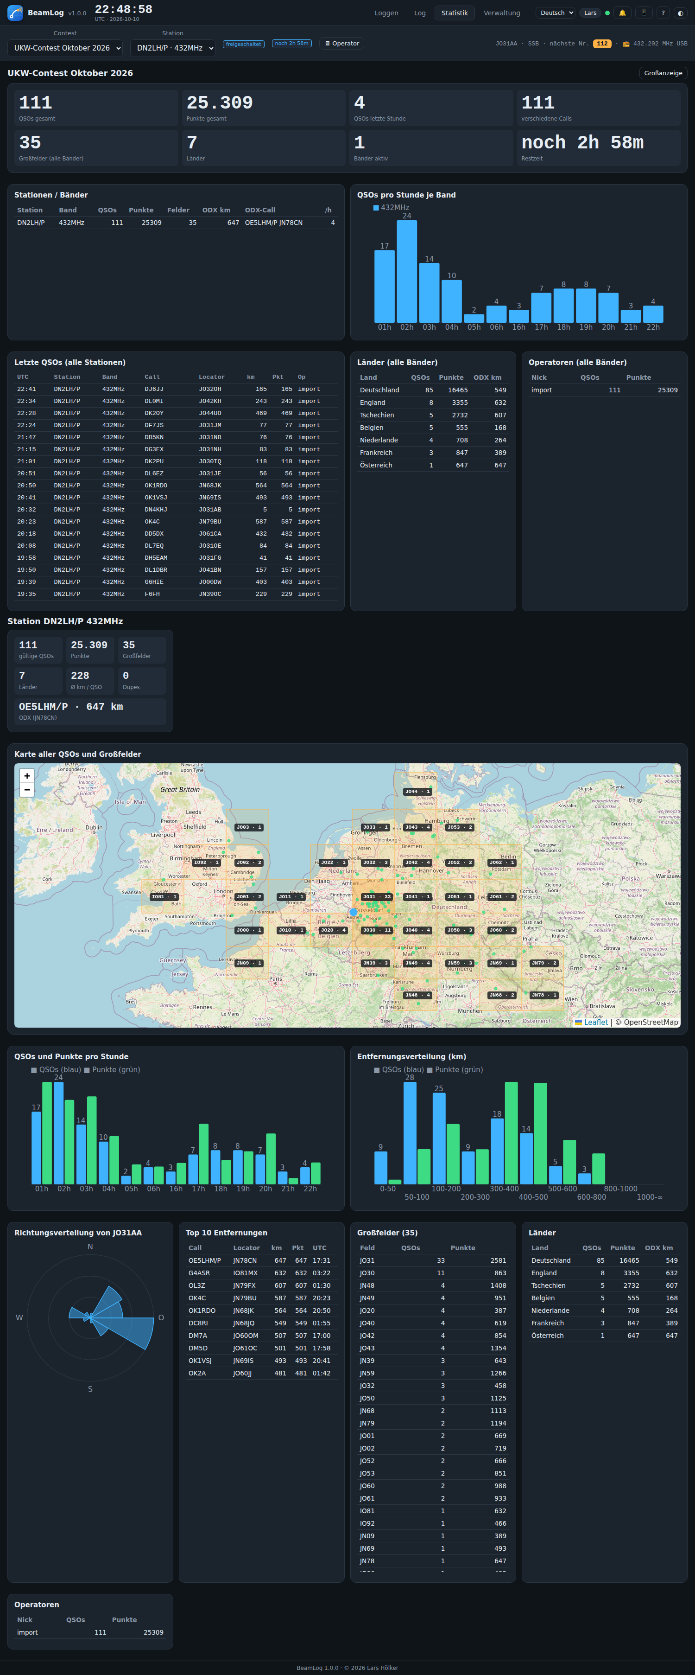The width and height of the screenshot is (695, 1675).
Task: Click the BeamLog logo icon
Action: pyautogui.click(x=15, y=13)
